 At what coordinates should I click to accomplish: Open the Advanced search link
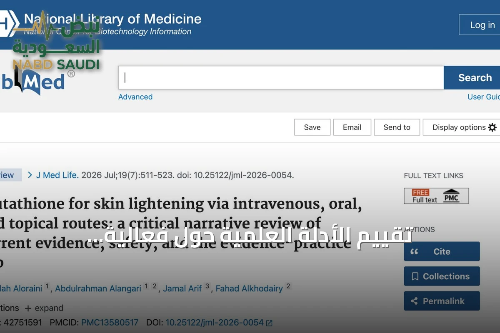point(135,97)
